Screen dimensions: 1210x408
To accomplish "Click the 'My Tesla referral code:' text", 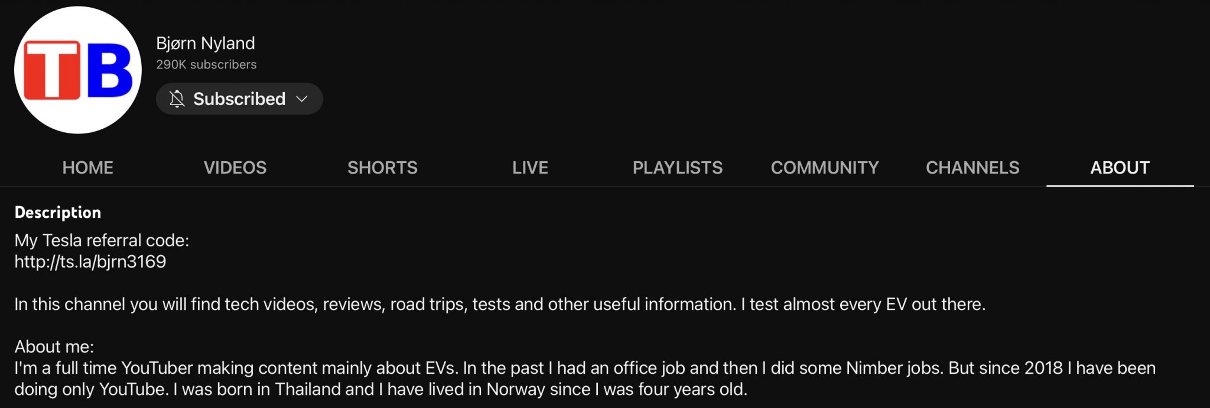I will (102, 240).
